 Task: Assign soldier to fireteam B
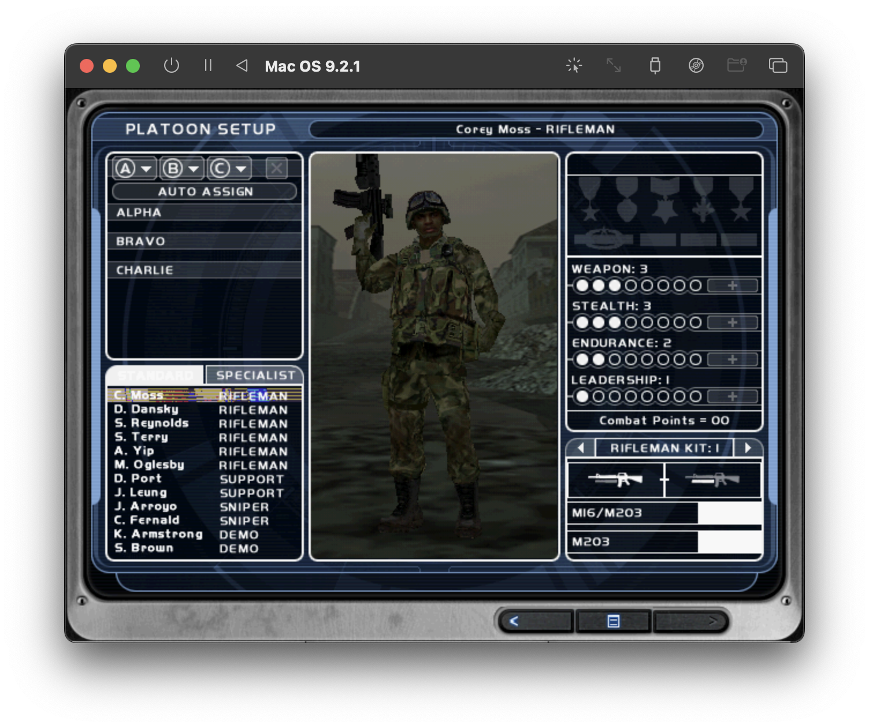pos(181,168)
